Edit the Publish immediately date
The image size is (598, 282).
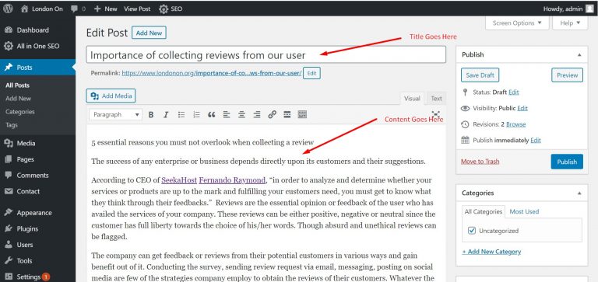pyautogui.click(x=536, y=140)
